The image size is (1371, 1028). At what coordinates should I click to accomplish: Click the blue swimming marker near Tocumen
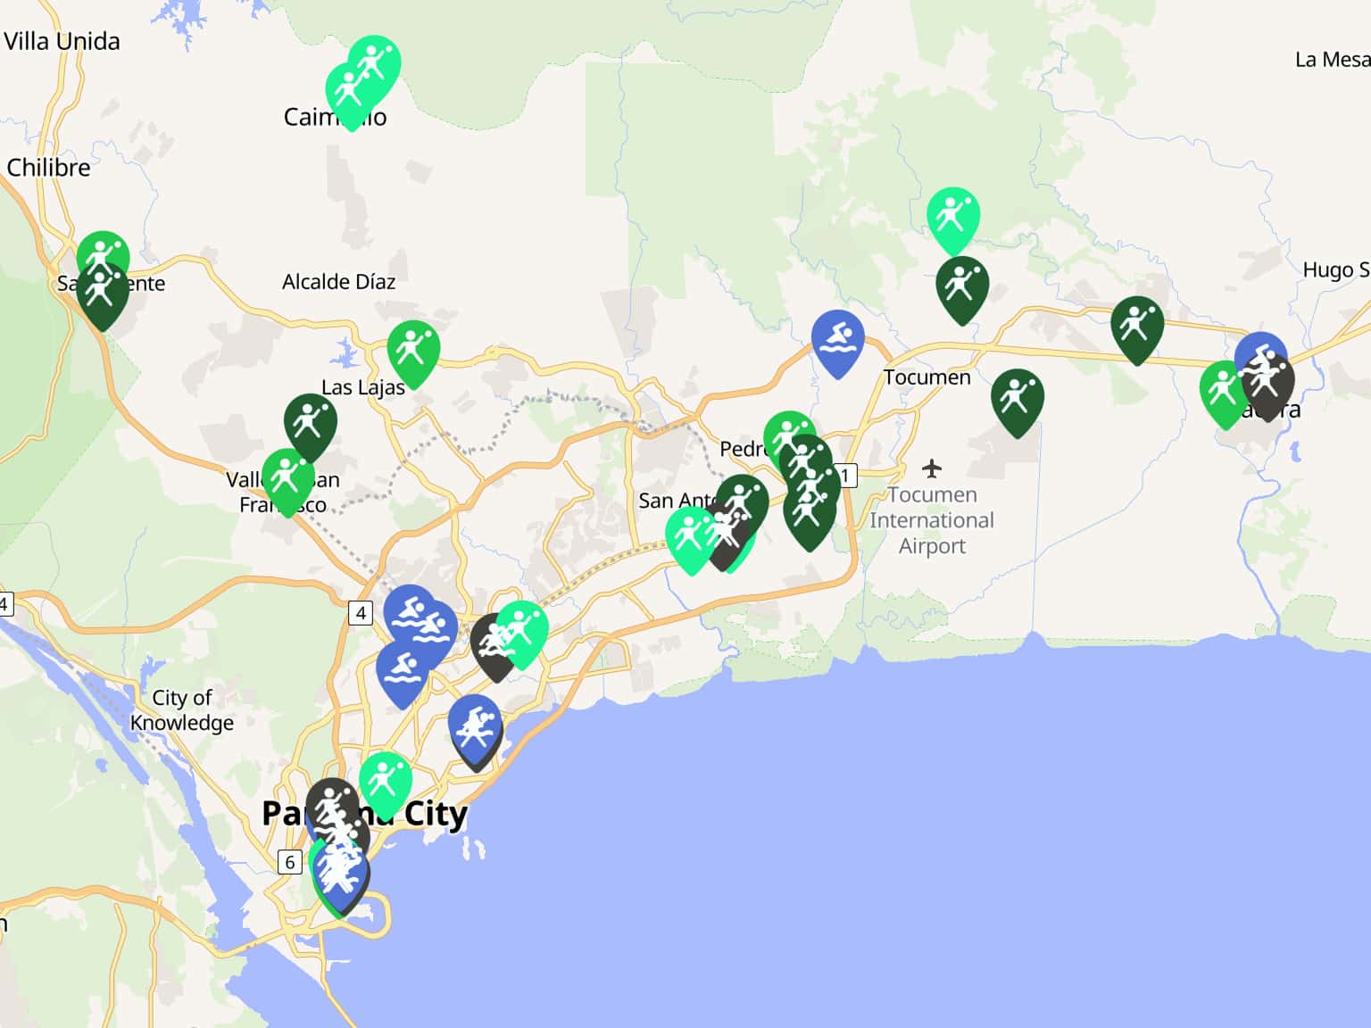click(x=837, y=340)
